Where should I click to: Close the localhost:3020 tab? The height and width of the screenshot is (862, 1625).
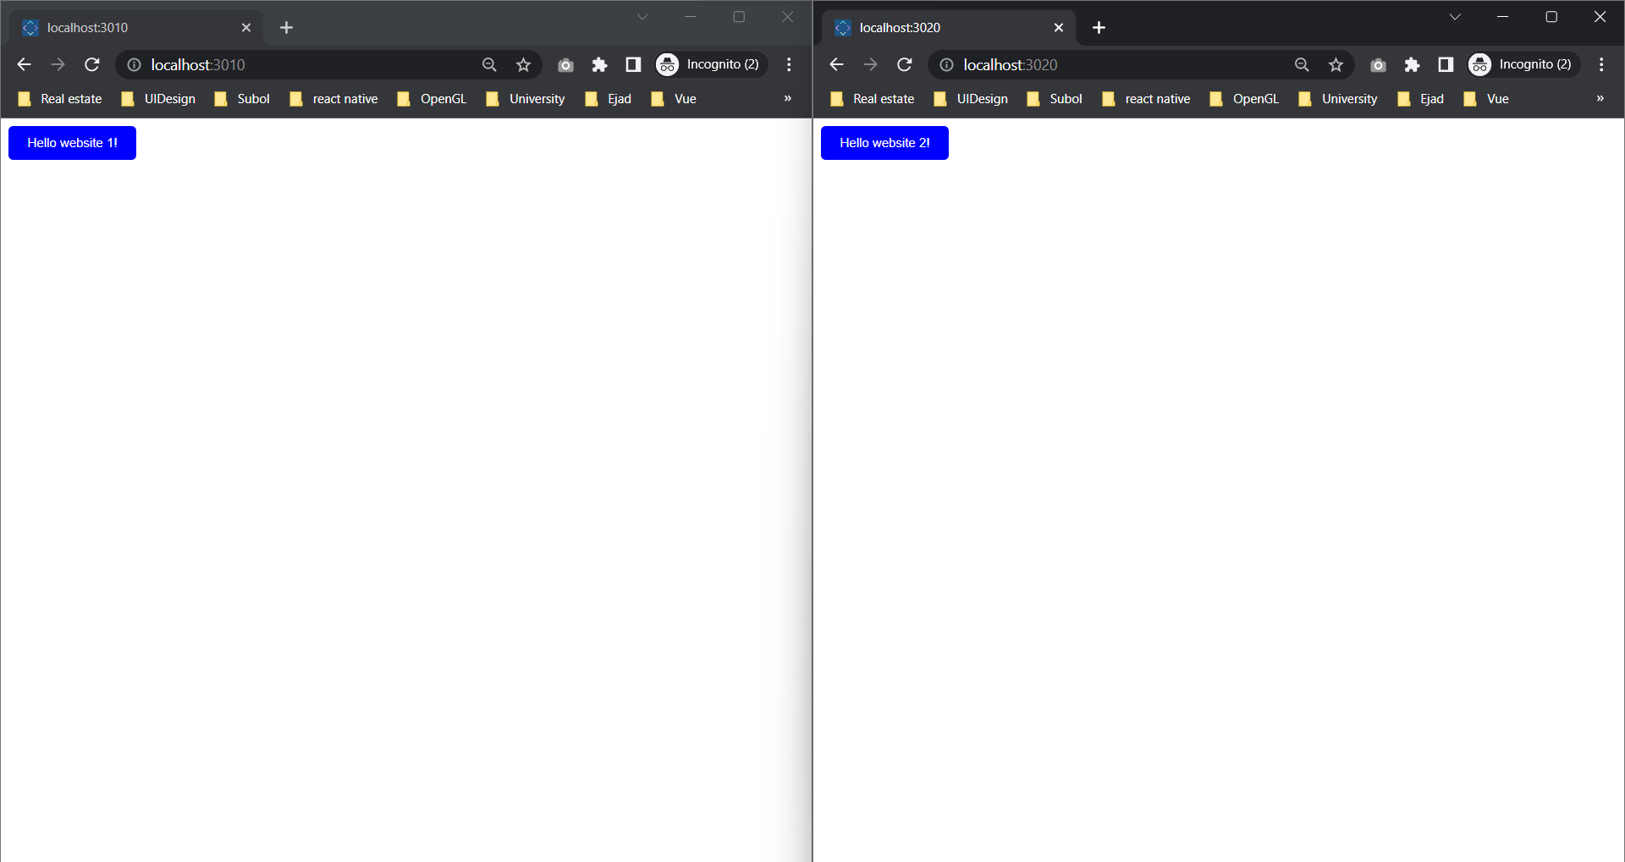[1059, 28]
